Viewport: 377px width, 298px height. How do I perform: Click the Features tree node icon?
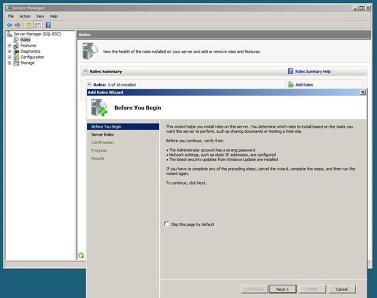coord(16,45)
